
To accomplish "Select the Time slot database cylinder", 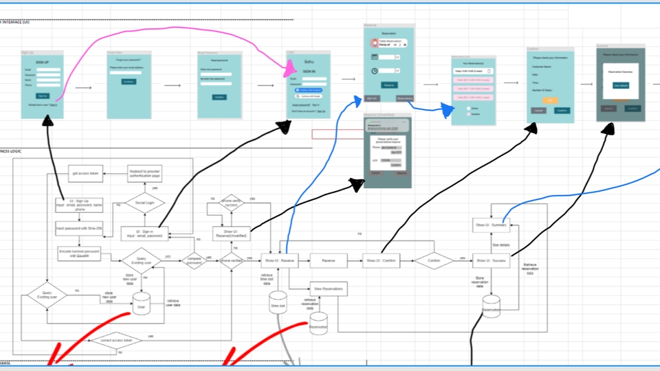I will [278, 302].
